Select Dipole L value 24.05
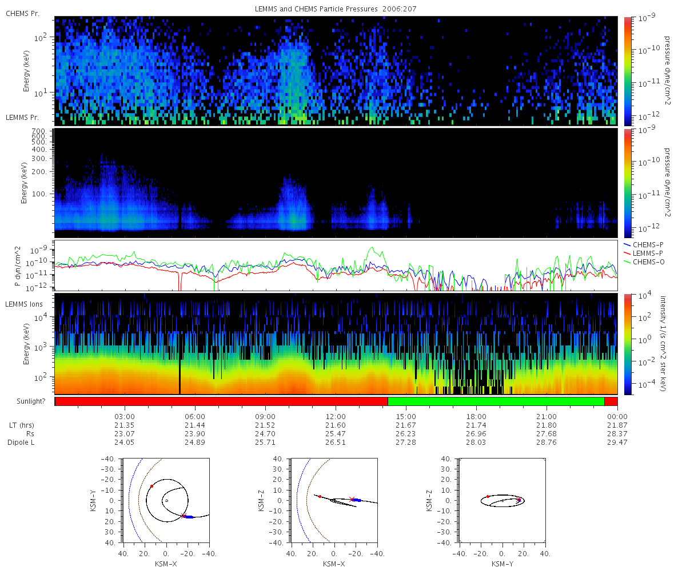The height and width of the screenshot is (571, 686). tap(125, 443)
